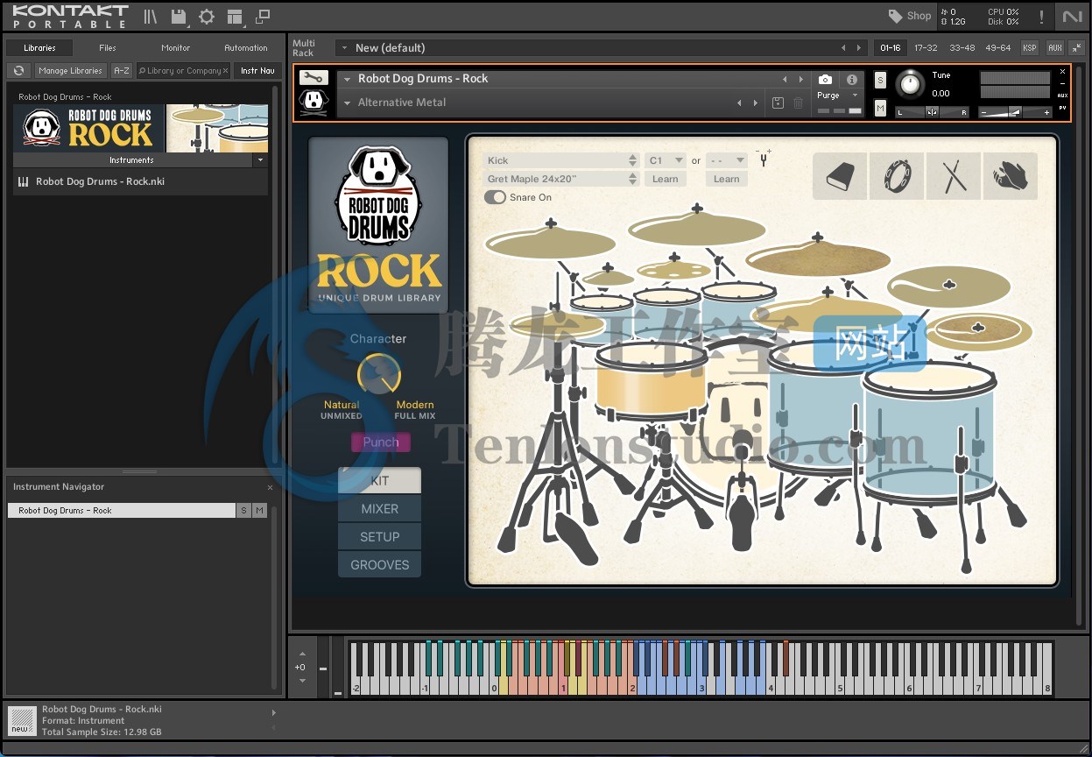Toggle Instr Nav pane
The height and width of the screenshot is (757, 1092).
(257, 70)
